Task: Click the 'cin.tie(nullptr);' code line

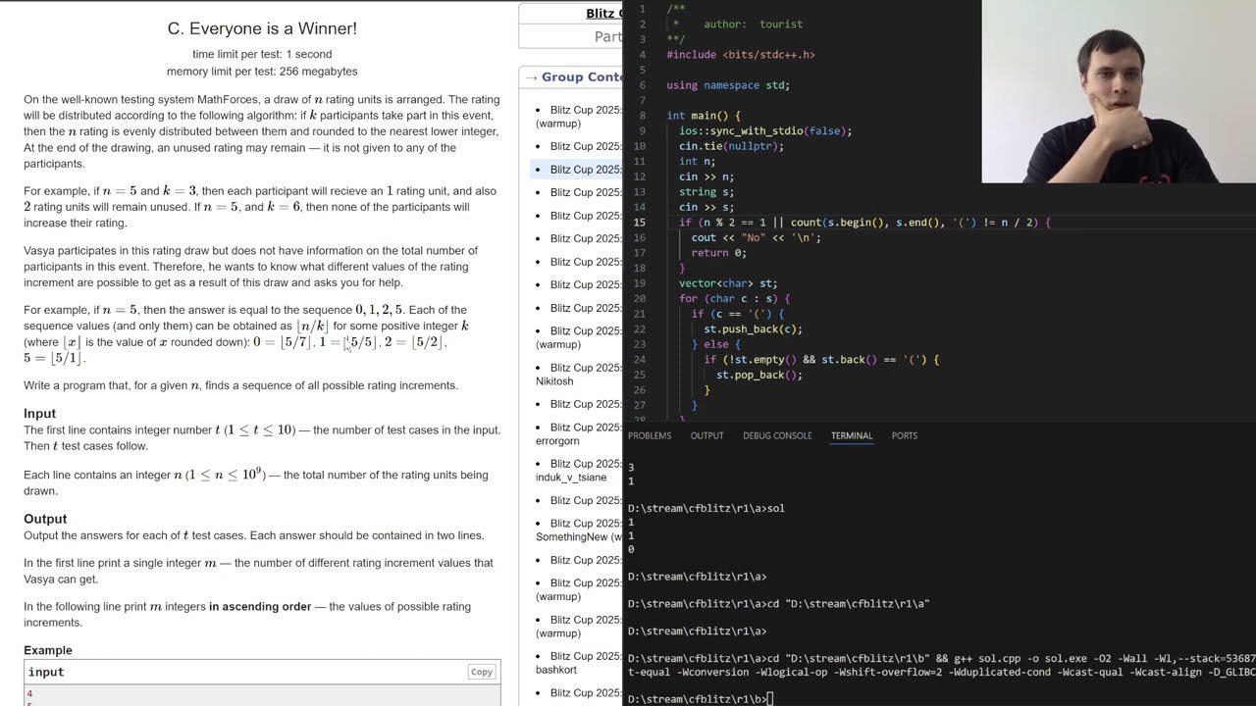Action: 731,146
